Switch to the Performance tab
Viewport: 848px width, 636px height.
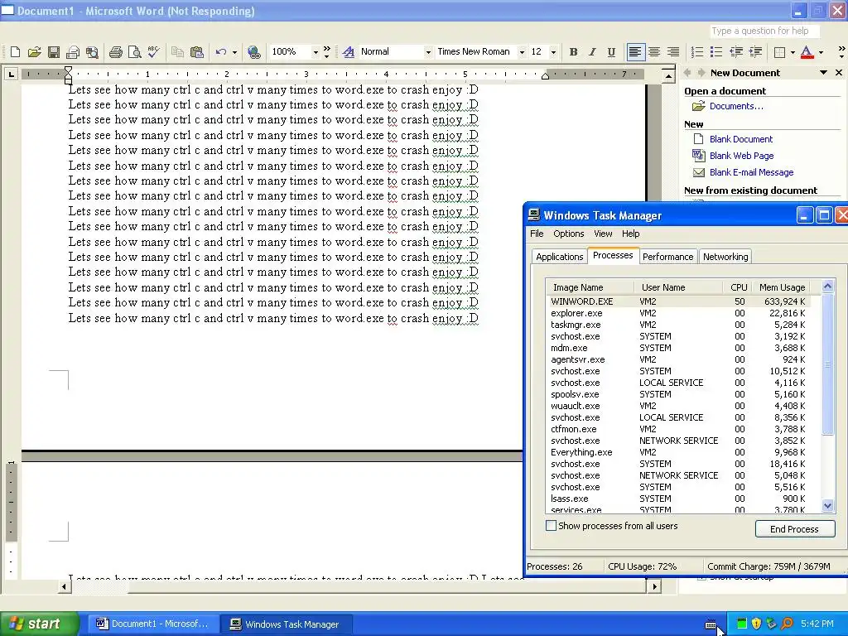(x=668, y=257)
